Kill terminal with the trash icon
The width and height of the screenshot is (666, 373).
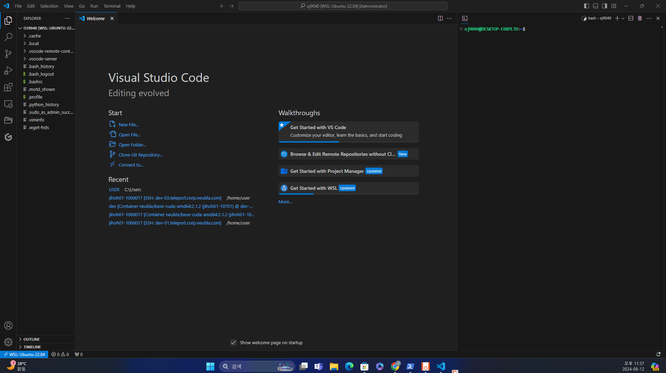[640, 18]
